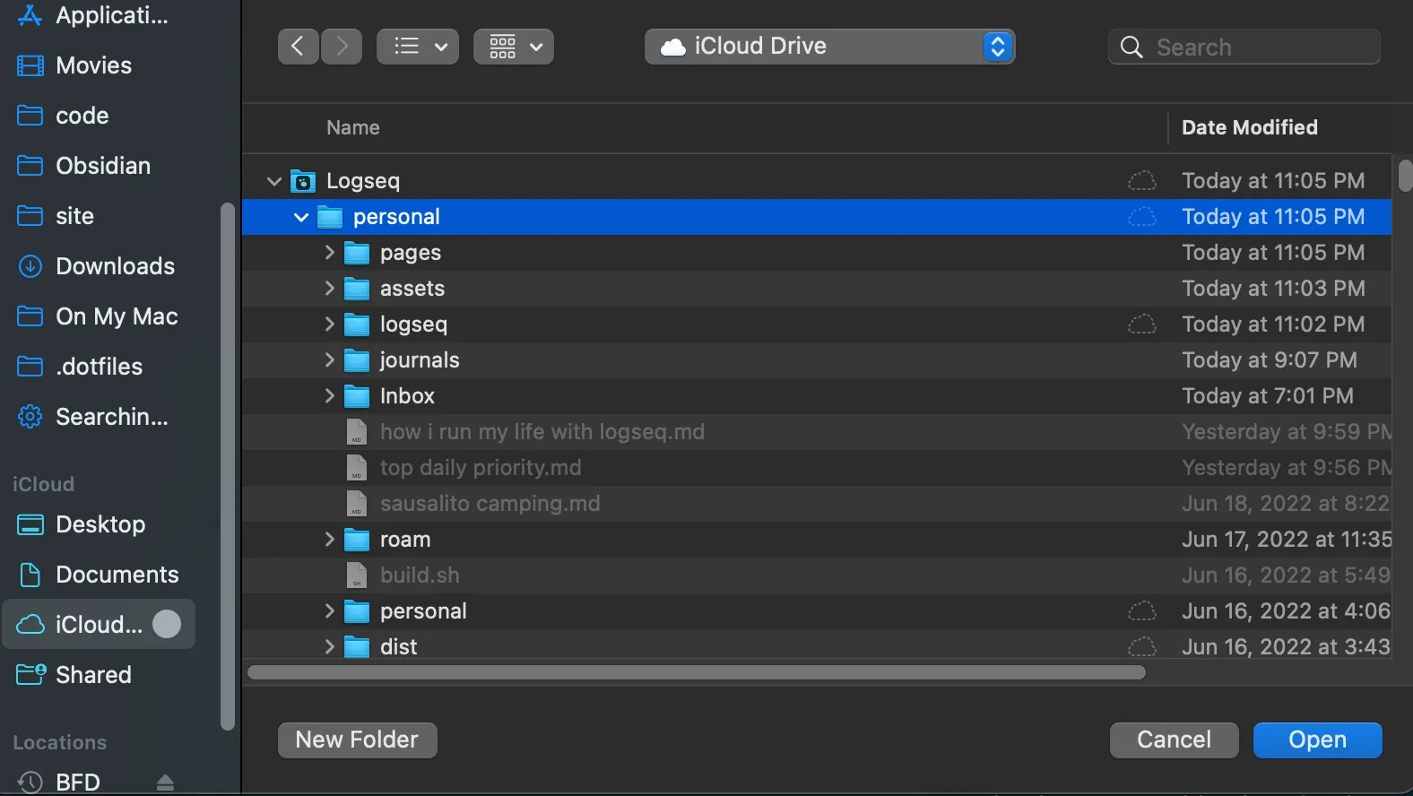Open the grouping options dropdown
This screenshot has height=796, width=1413.
coord(514,47)
